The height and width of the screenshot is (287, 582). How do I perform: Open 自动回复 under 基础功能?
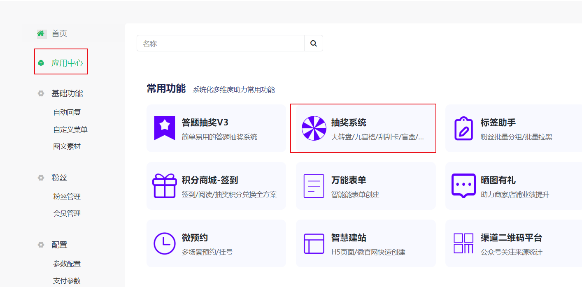click(67, 112)
